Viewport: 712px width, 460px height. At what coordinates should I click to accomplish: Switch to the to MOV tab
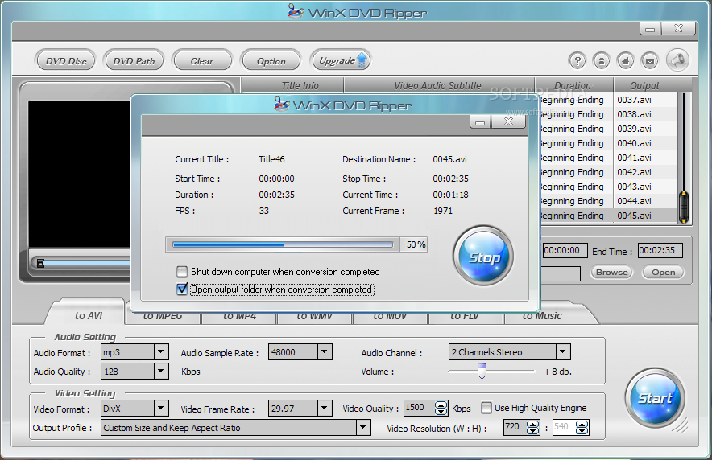point(390,317)
